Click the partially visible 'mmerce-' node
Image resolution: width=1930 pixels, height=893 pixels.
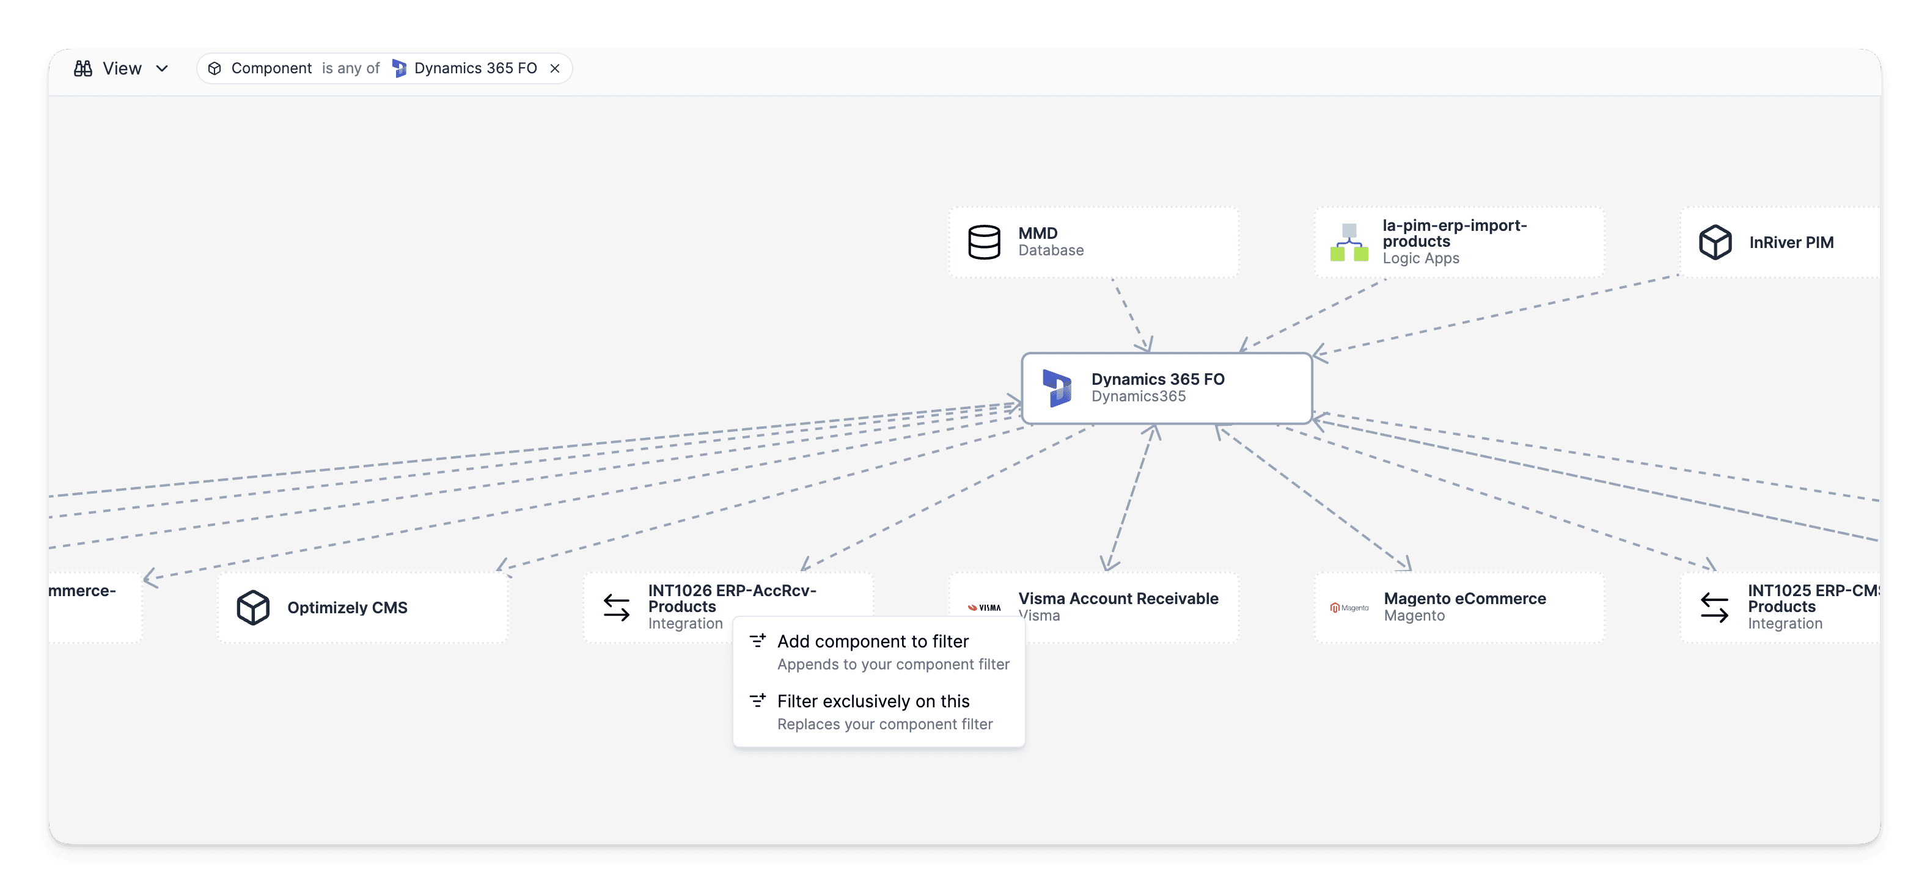pyautogui.click(x=95, y=607)
